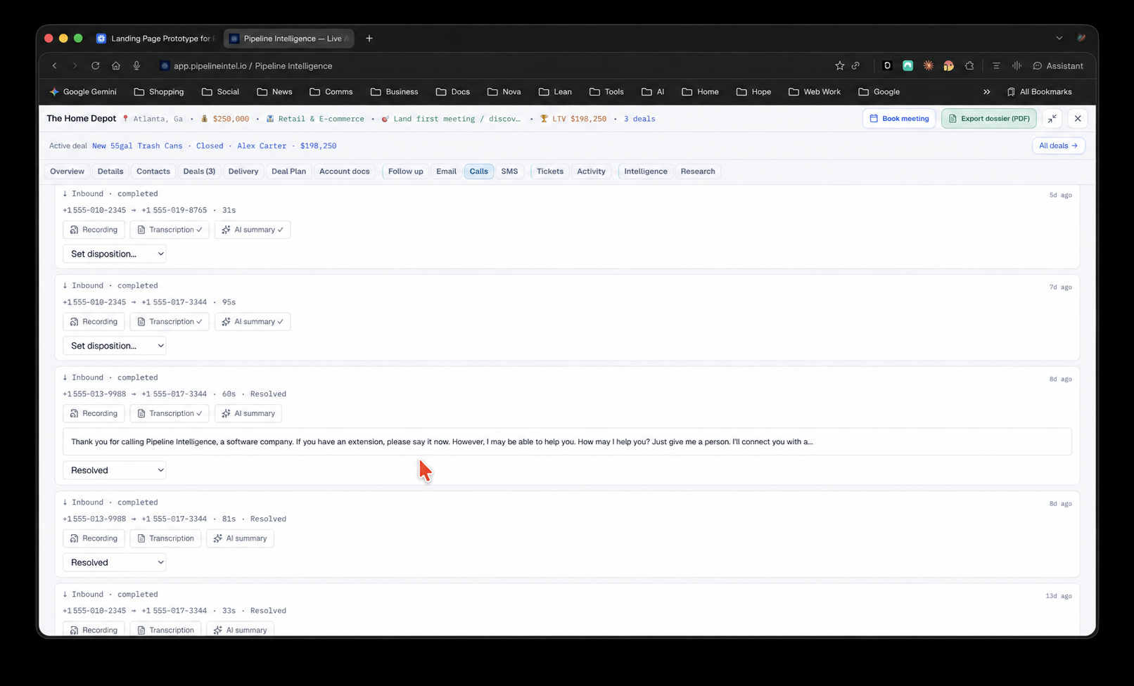
Task: Click the microphone icon in the toolbar
Action: pyautogui.click(x=136, y=65)
